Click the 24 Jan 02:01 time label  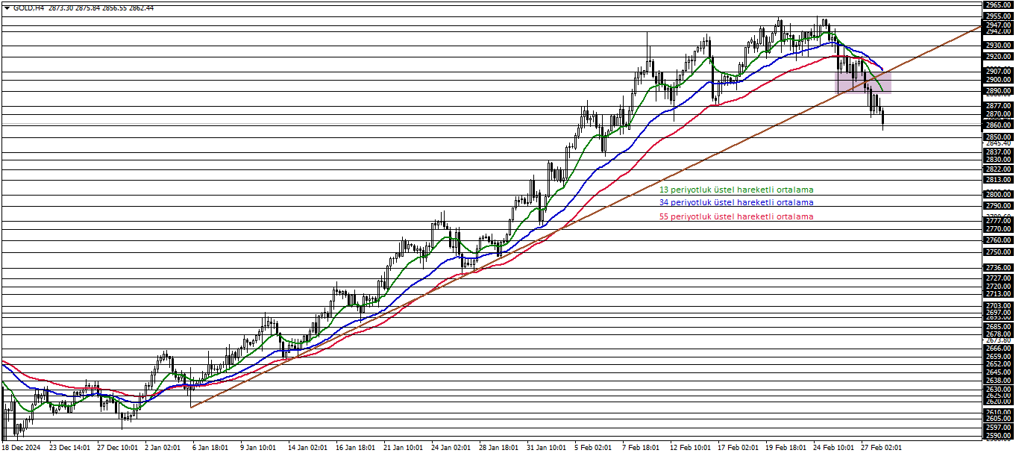pyautogui.click(x=451, y=447)
